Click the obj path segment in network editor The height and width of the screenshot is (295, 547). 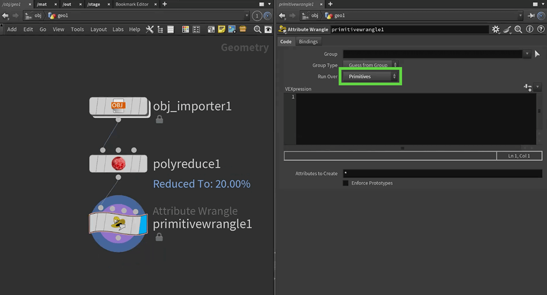tap(38, 16)
